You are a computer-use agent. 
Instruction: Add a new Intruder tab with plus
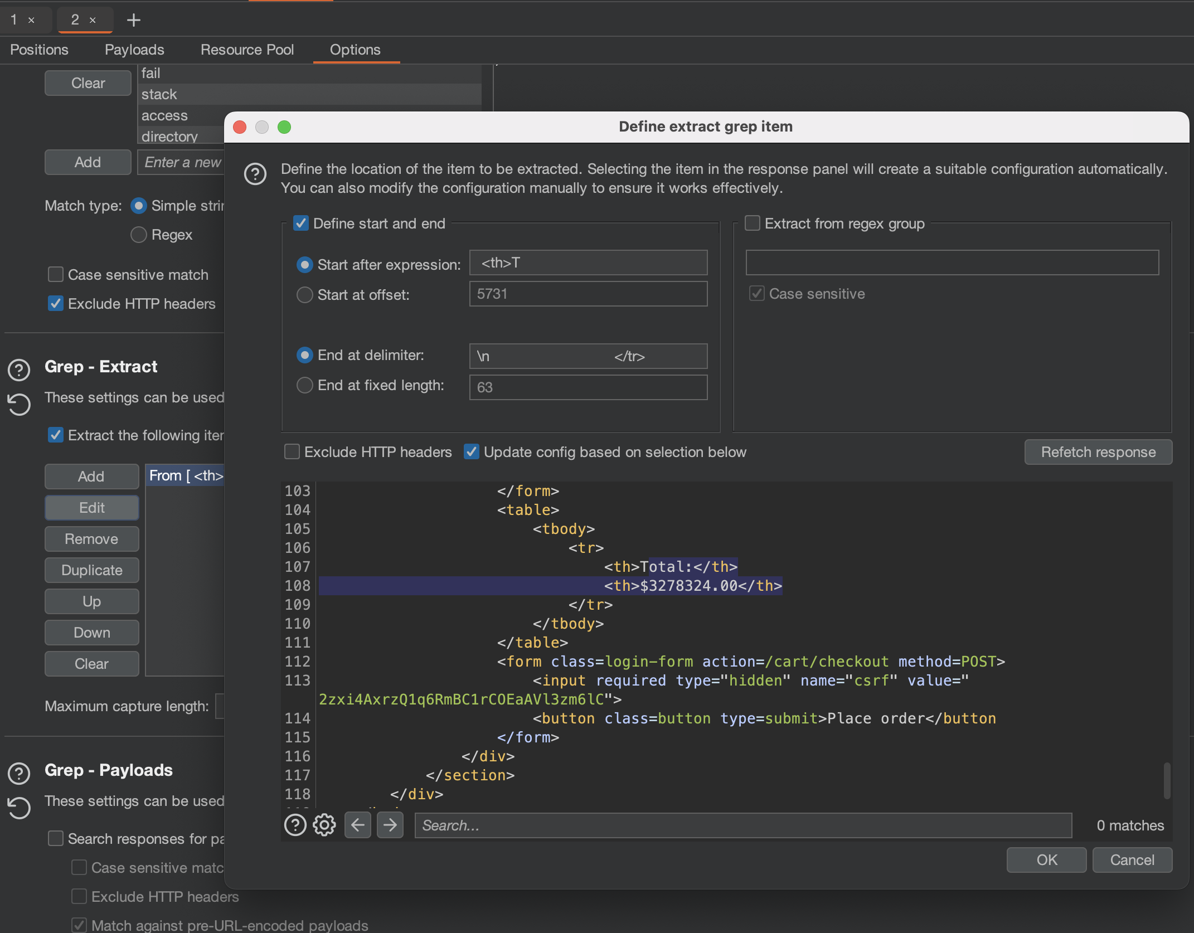134,20
